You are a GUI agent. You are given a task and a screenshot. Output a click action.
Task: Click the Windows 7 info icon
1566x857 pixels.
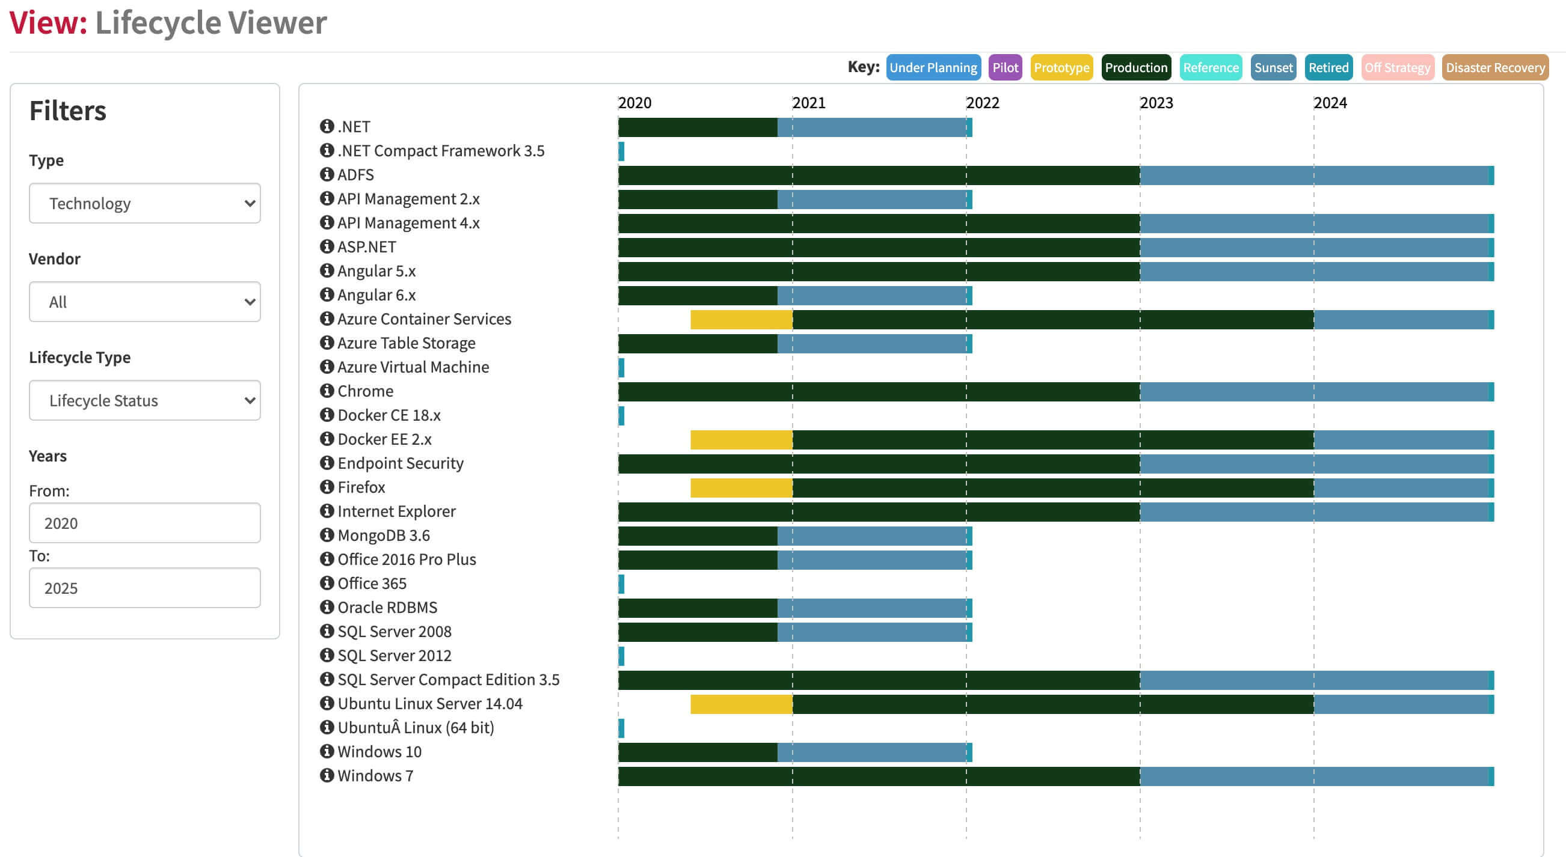click(x=327, y=776)
